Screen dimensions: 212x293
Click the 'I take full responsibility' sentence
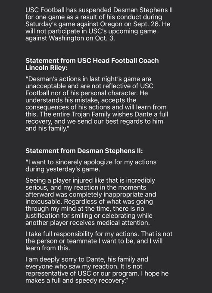click(x=99, y=234)
